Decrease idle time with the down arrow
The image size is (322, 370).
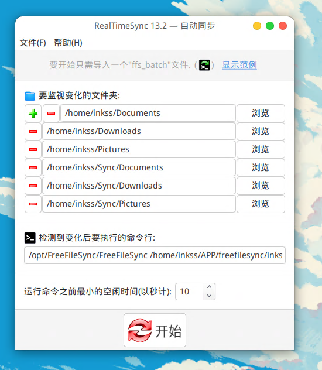[x=209, y=296]
